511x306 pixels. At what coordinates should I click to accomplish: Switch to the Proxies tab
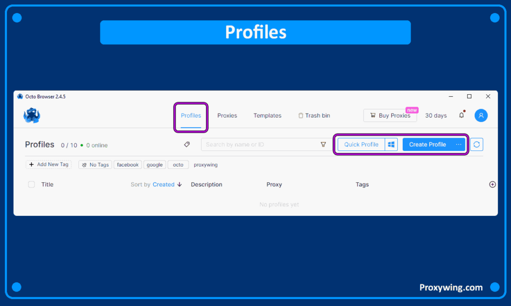point(227,116)
